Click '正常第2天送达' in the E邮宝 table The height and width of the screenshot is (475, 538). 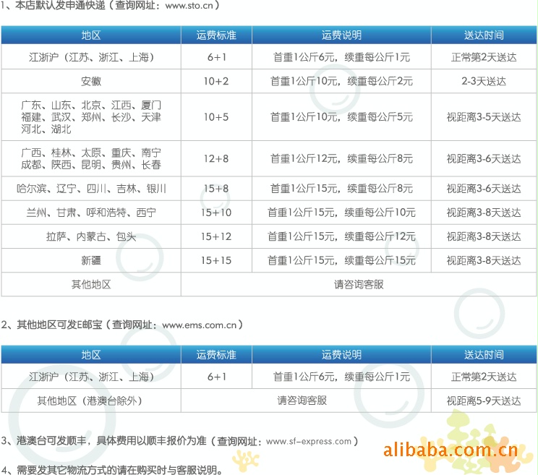(x=484, y=377)
